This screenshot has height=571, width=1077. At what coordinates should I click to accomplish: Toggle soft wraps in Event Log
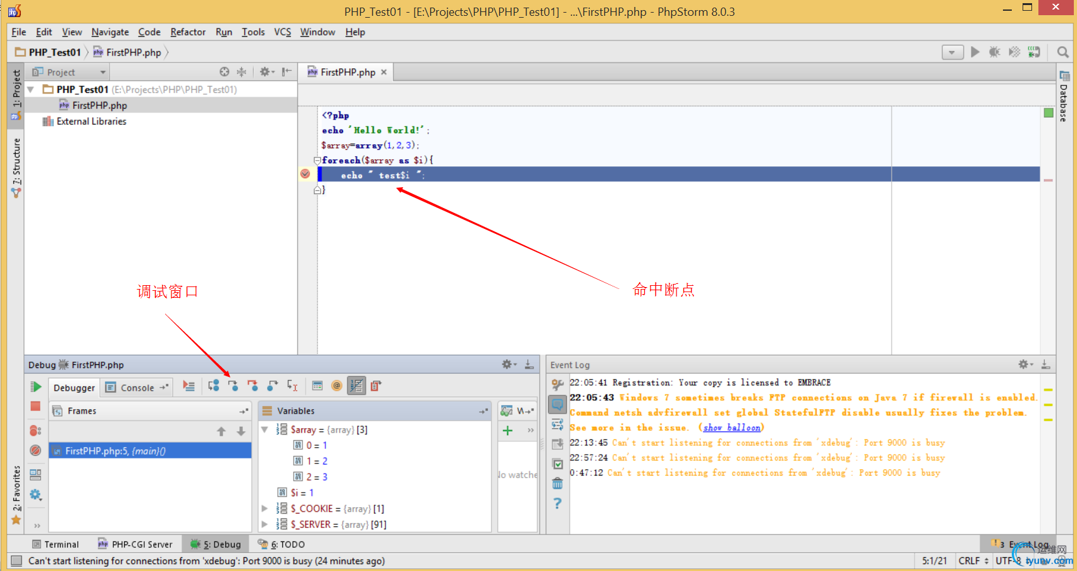coord(557,424)
